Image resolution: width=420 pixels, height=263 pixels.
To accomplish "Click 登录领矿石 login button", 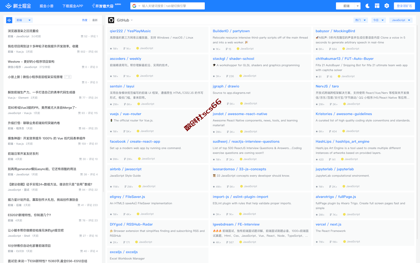I will click(404, 6).
